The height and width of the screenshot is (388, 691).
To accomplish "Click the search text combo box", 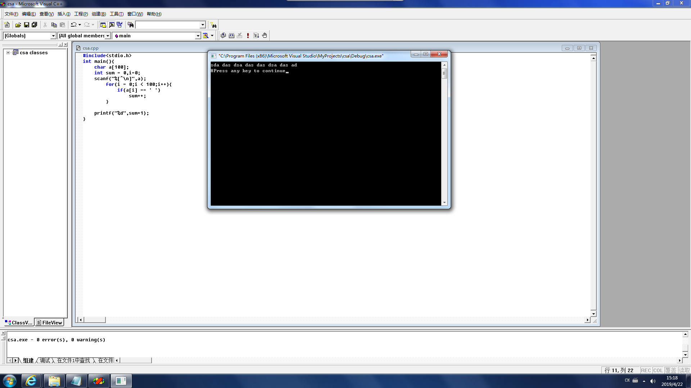I will pos(167,25).
